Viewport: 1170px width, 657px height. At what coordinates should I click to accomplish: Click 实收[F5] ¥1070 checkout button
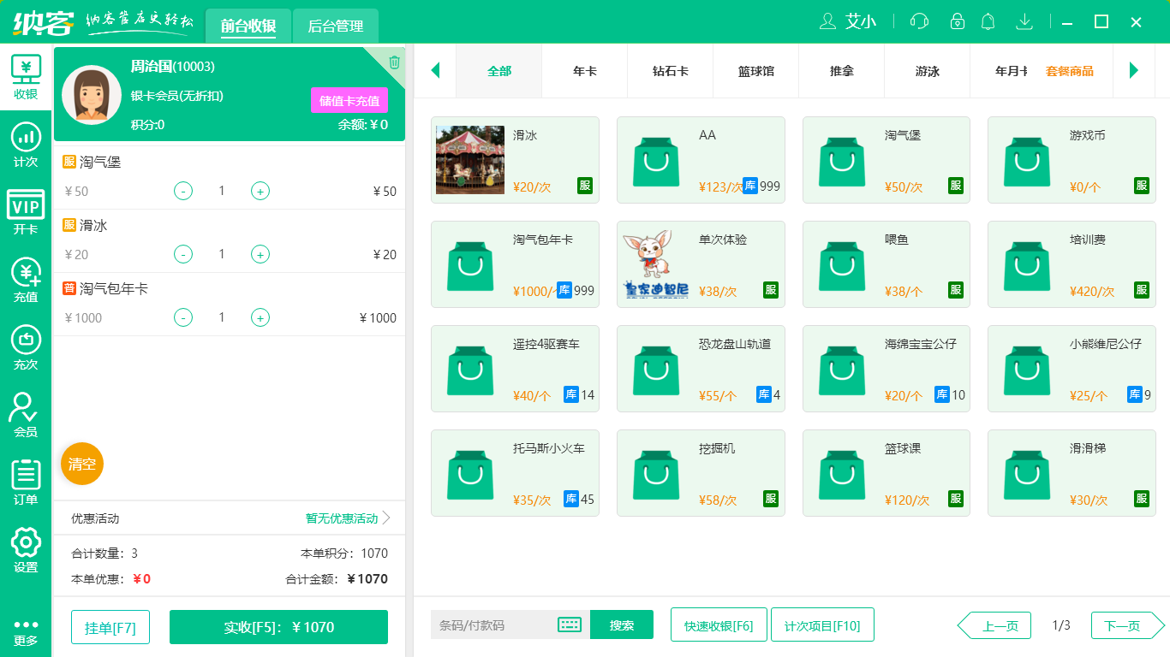pyautogui.click(x=278, y=627)
